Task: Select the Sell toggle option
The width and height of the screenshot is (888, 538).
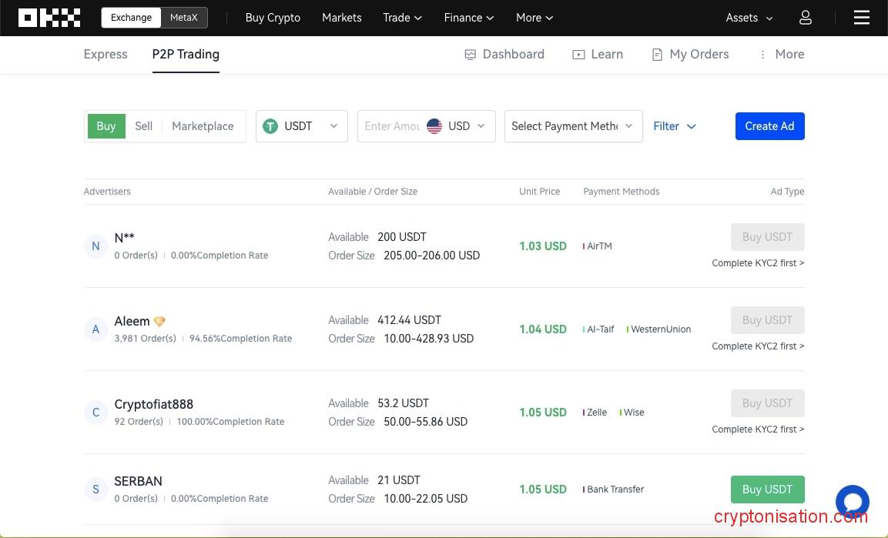Action: click(144, 126)
